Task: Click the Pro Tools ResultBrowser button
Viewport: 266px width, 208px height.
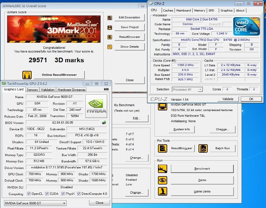Action: pyautogui.click(x=182, y=148)
